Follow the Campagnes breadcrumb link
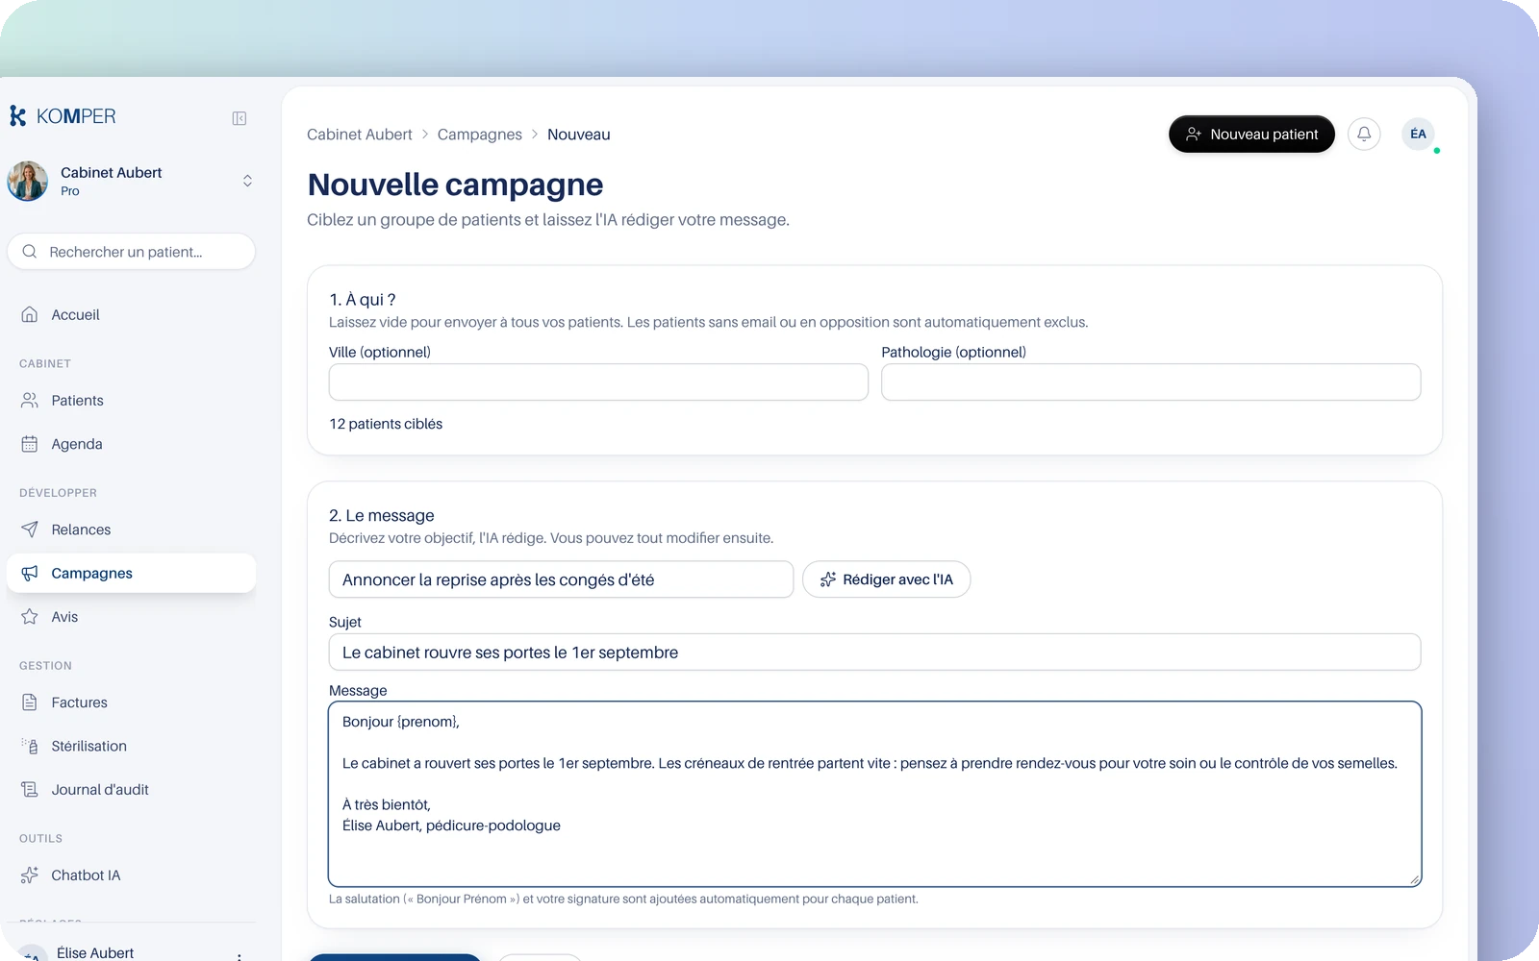Viewport: 1539px width, 961px height. coord(480,135)
